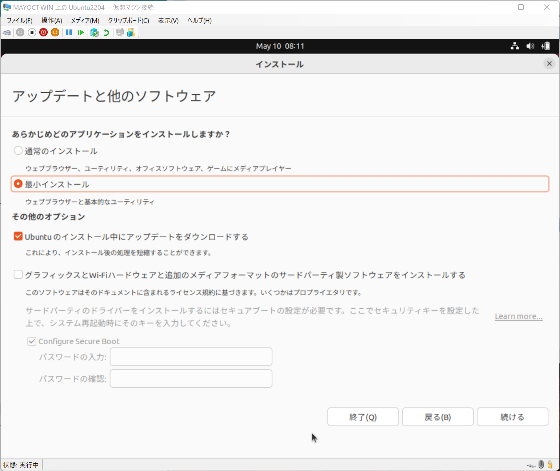The image size is (560, 471).
Task: Reset the virtual machine
Action: click(80, 32)
